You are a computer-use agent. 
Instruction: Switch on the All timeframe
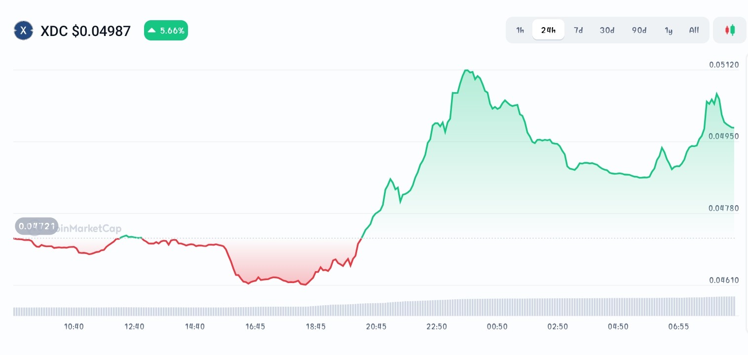pos(694,30)
